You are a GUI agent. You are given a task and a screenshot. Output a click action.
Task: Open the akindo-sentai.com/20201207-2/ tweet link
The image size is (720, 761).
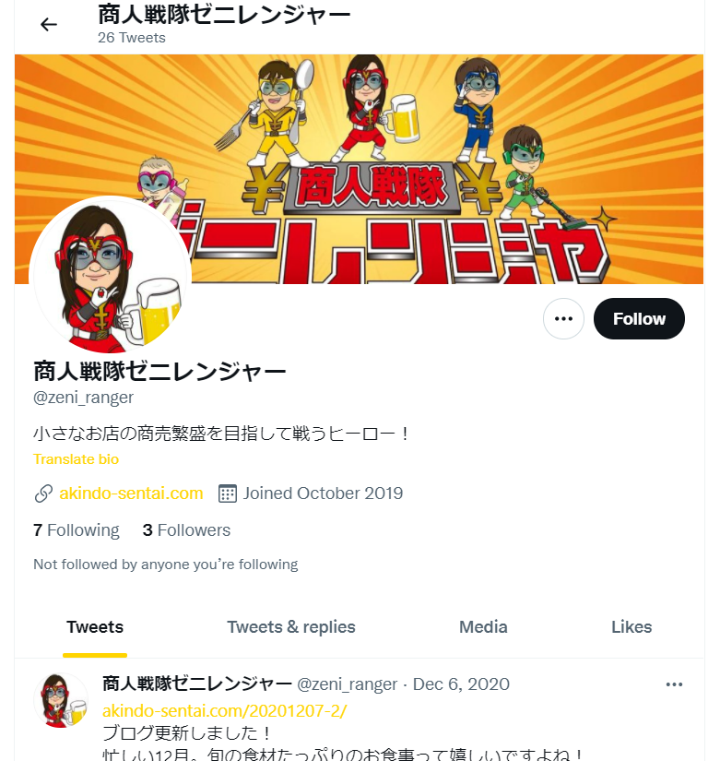[x=225, y=711]
